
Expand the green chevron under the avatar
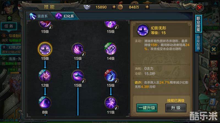pyautogui.click(x=10, y=18)
